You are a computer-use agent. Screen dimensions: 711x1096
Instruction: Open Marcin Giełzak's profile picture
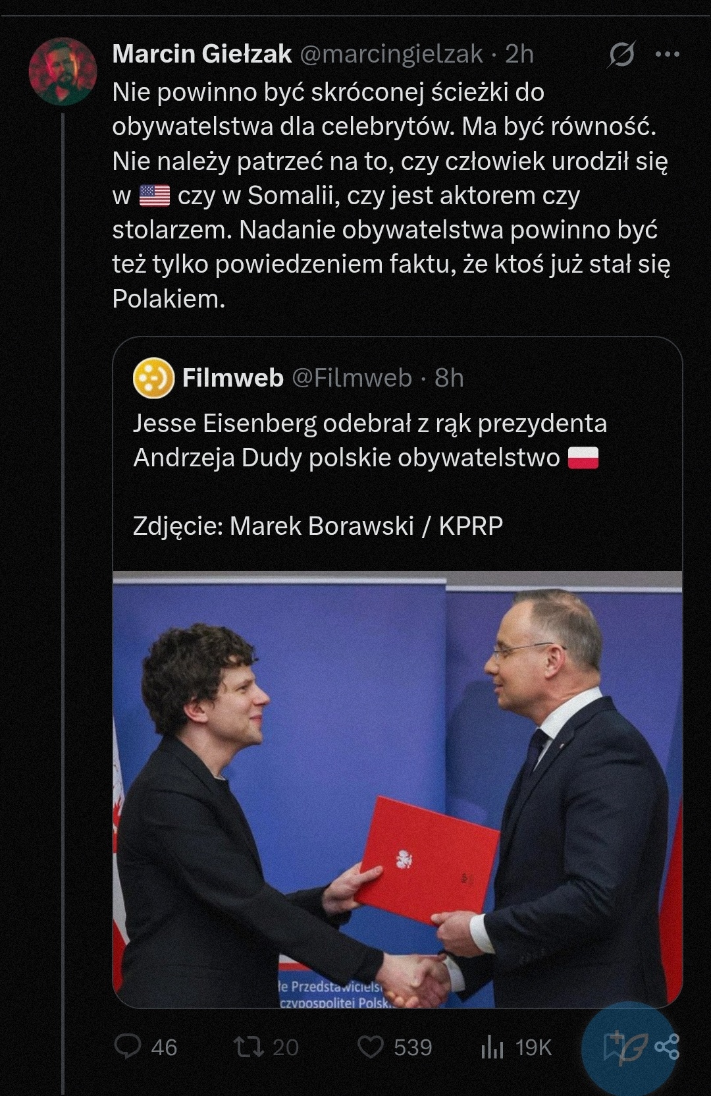(x=63, y=71)
